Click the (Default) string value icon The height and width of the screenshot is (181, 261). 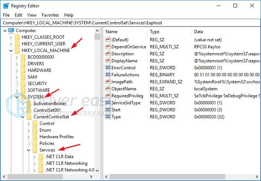coord(108,39)
